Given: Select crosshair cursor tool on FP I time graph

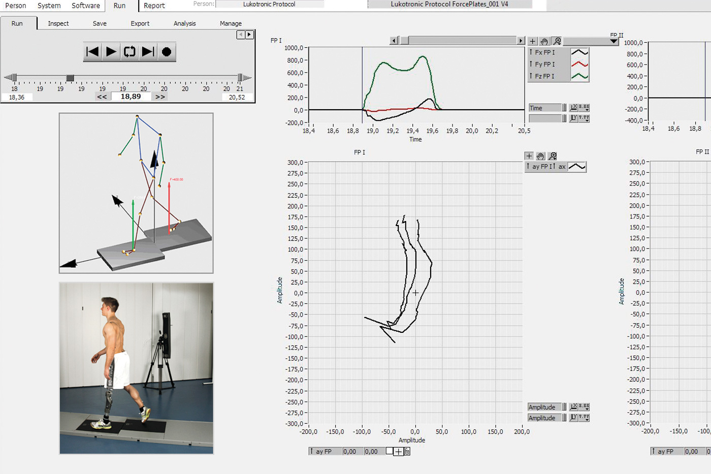Looking at the screenshot, I should pos(532,41).
